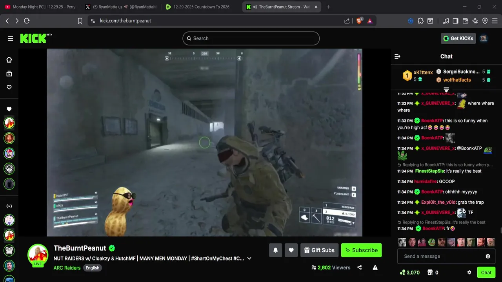The width and height of the screenshot is (502, 282).
Task: Open Brave Shields lion icon
Action: tap(359, 21)
